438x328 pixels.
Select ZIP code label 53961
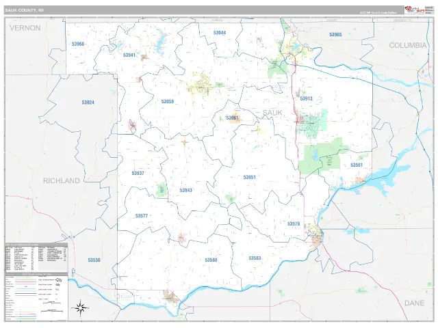click(x=232, y=118)
